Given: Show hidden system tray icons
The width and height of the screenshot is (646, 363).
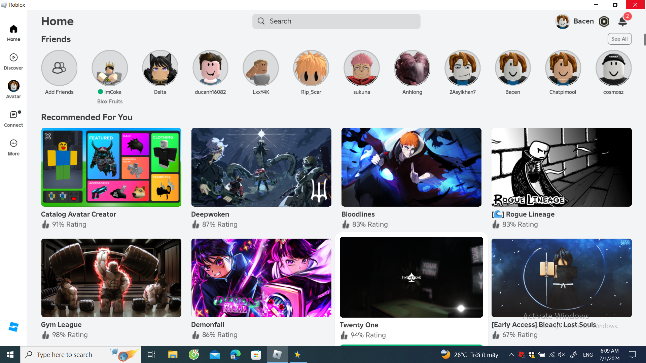Looking at the screenshot, I should coord(511,355).
